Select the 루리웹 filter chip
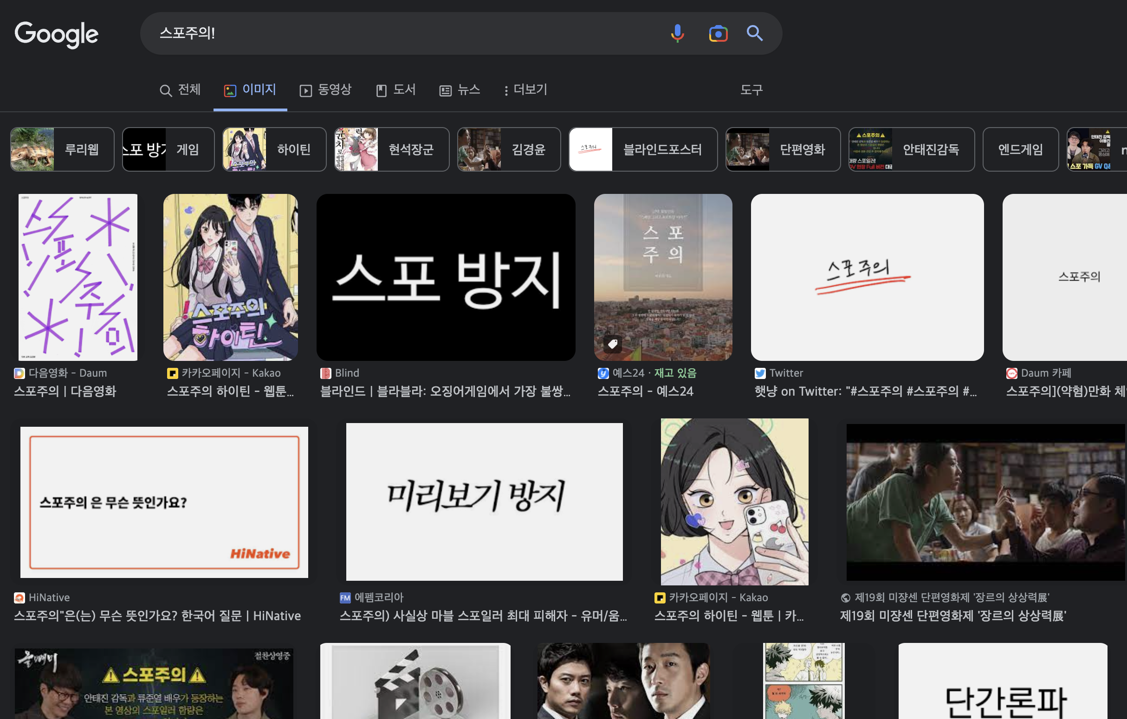 pyautogui.click(x=62, y=150)
